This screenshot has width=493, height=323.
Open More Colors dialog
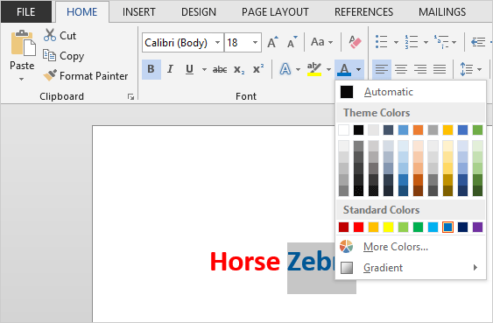411,247
